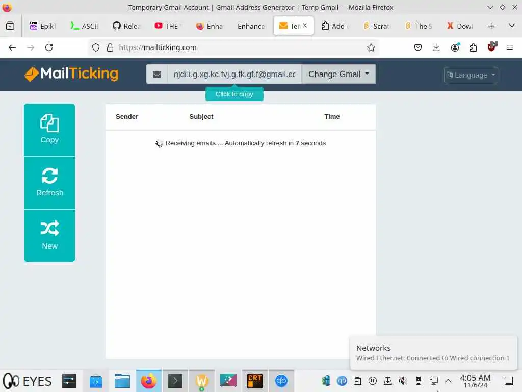Switch to the Enhance tab without icon
This screenshot has height=392, width=522.
(x=251, y=26)
